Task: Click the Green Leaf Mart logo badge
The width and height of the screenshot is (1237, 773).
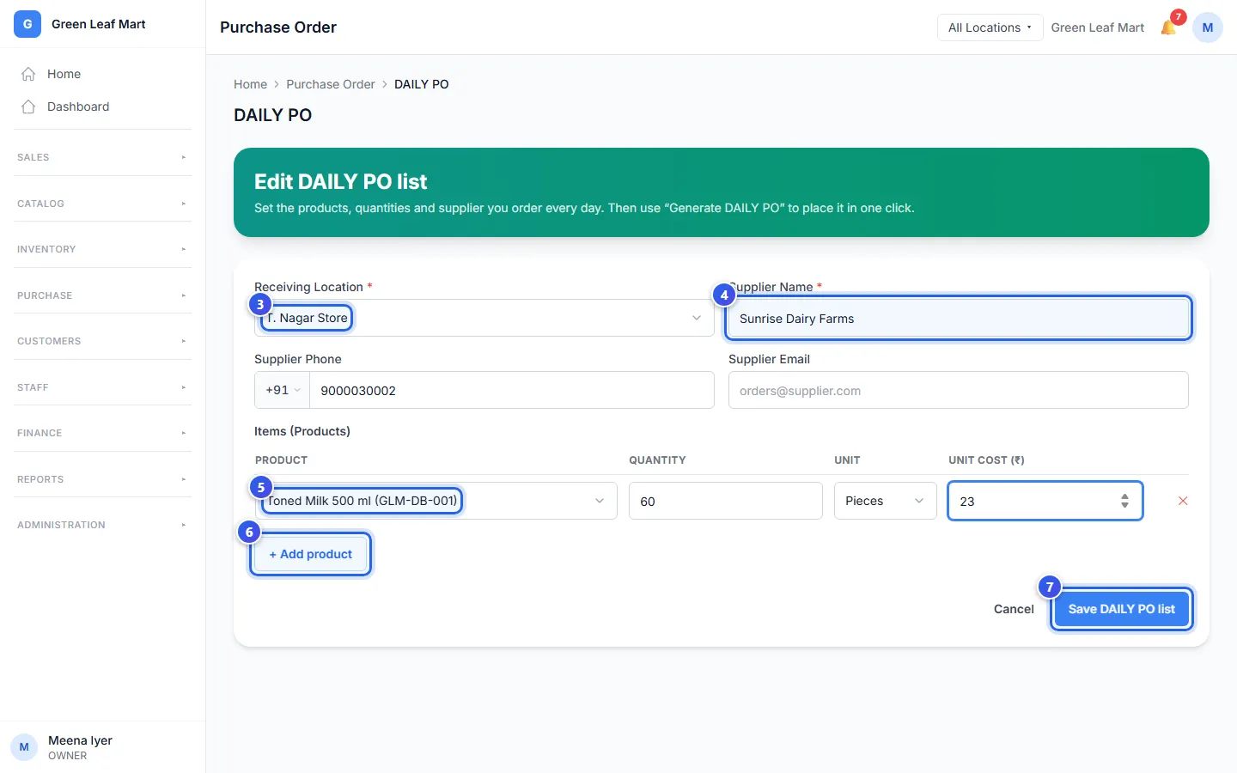Action: (27, 24)
